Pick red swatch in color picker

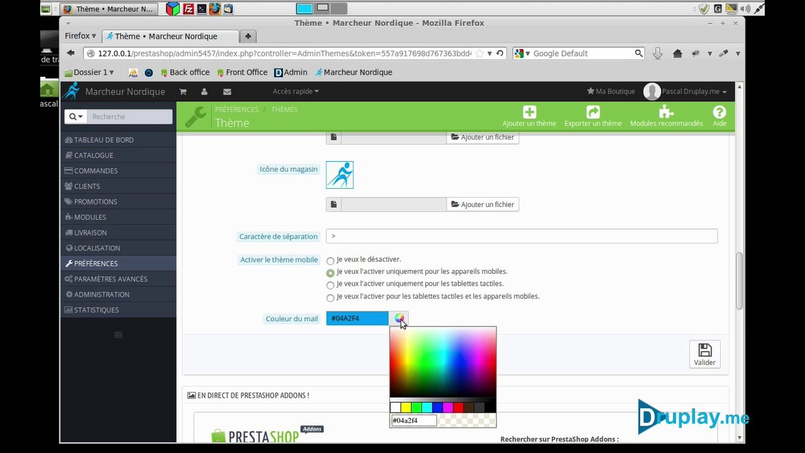458,408
